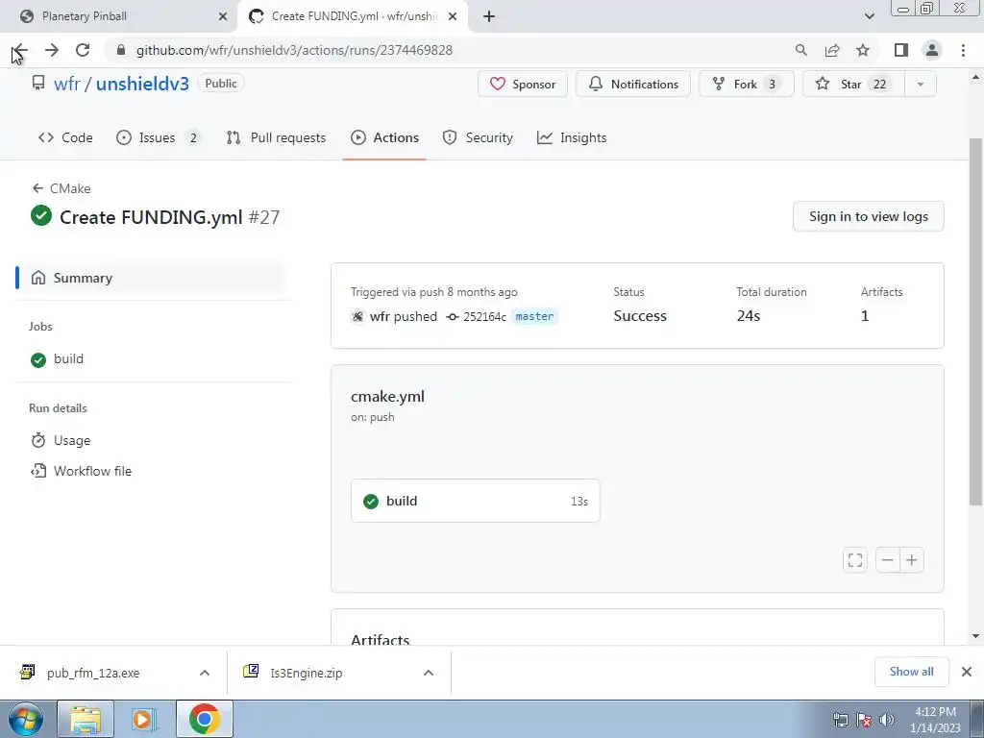
Task: Open Chrome profile avatar
Action: point(932,50)
